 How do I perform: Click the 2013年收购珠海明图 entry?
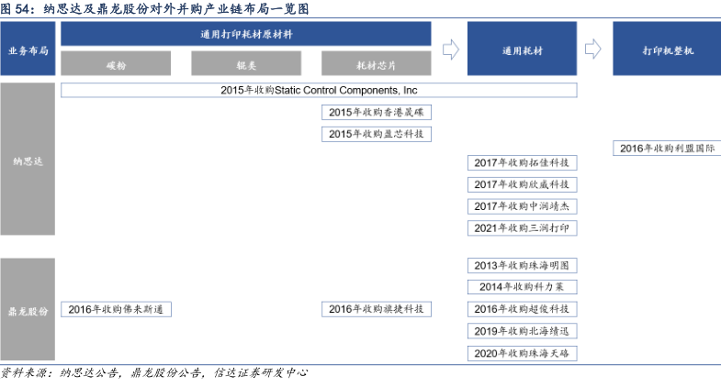pos(522,265)
